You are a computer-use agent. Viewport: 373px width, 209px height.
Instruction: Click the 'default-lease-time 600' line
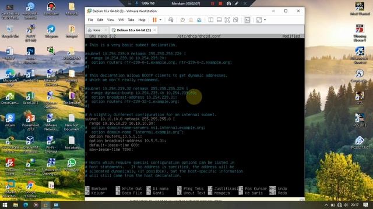coord(114,145)
